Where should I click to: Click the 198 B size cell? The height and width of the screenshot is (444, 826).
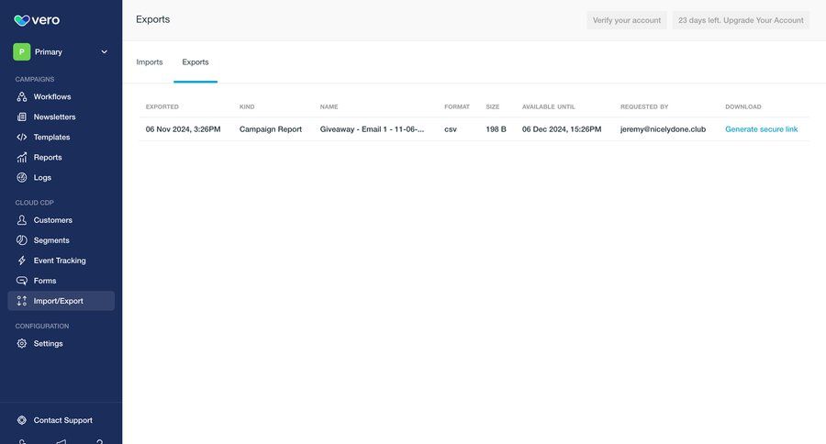pos(496,129)
